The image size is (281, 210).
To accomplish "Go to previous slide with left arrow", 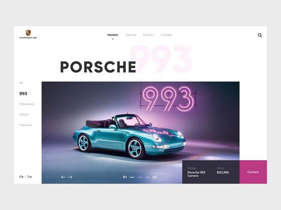I will 63,177.
